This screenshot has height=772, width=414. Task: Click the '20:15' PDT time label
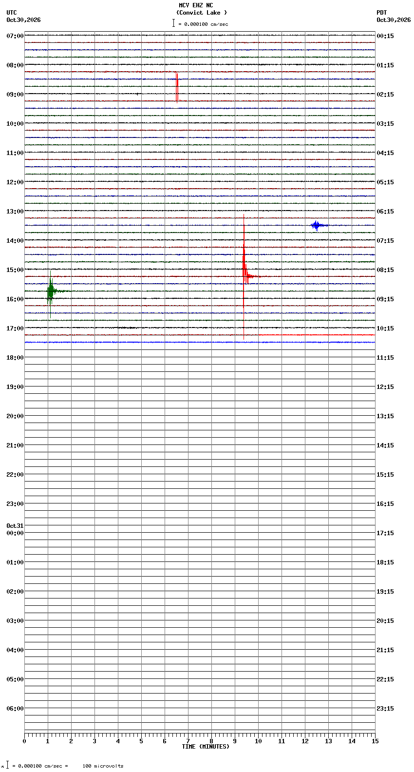pos(385,621)
